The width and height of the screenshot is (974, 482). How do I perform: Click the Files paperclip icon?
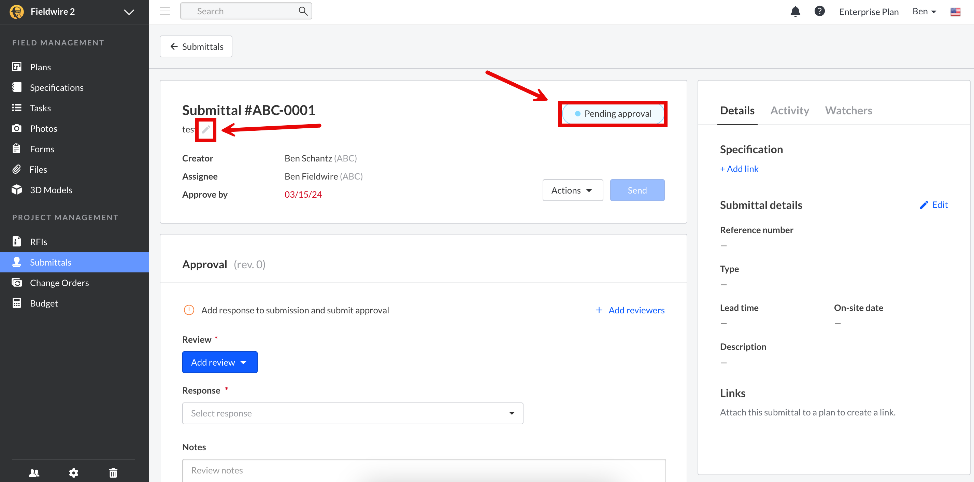click(x=16, y=169)
